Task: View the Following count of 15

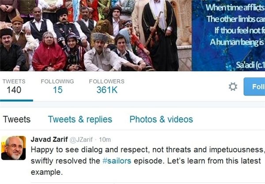Action: point(57,90)
